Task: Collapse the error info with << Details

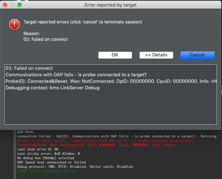Action: click(156, 55)
